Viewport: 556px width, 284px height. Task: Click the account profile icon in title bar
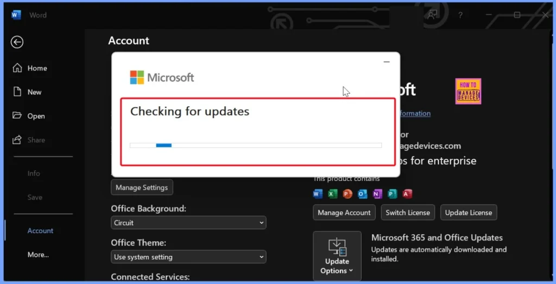pos(432,15)
